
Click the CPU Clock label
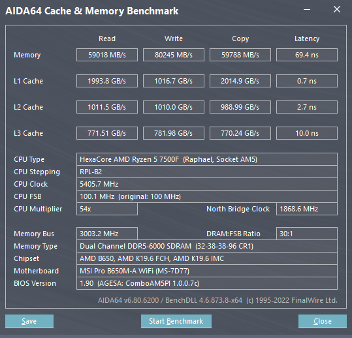point(31,184)
